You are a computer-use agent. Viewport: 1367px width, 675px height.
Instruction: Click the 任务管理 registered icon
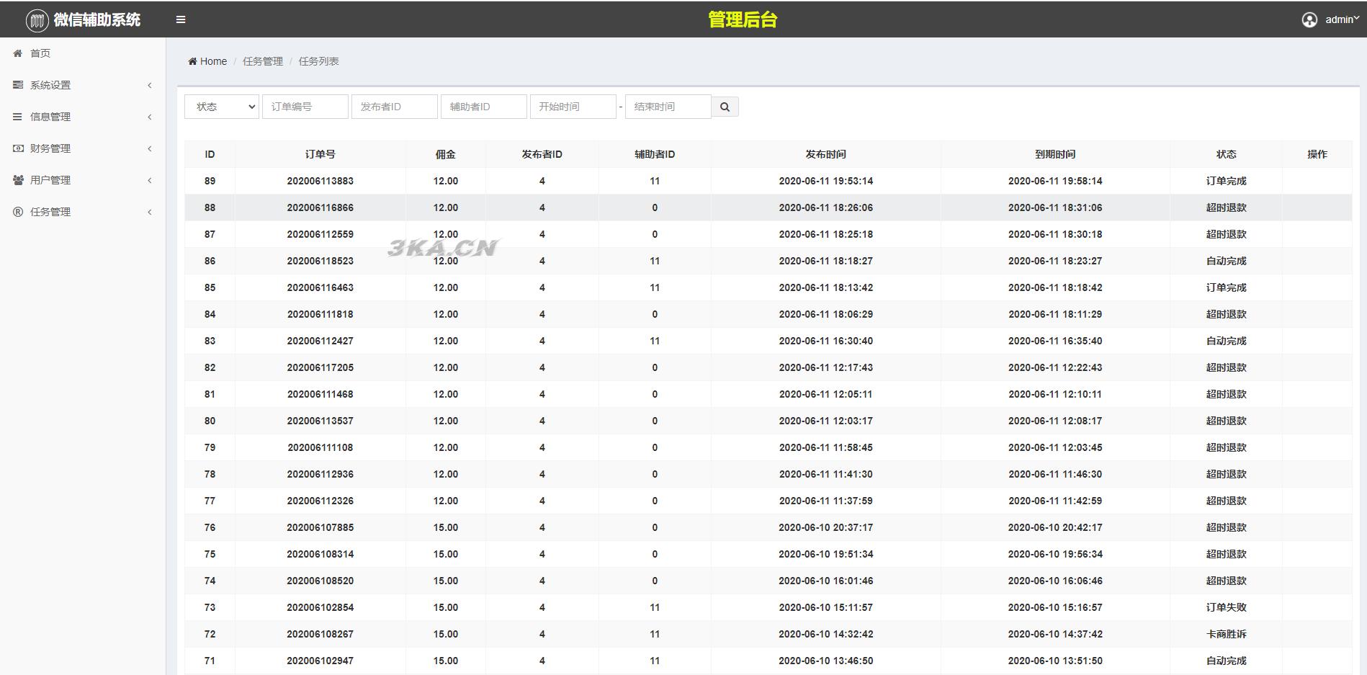tap(18, 212)
